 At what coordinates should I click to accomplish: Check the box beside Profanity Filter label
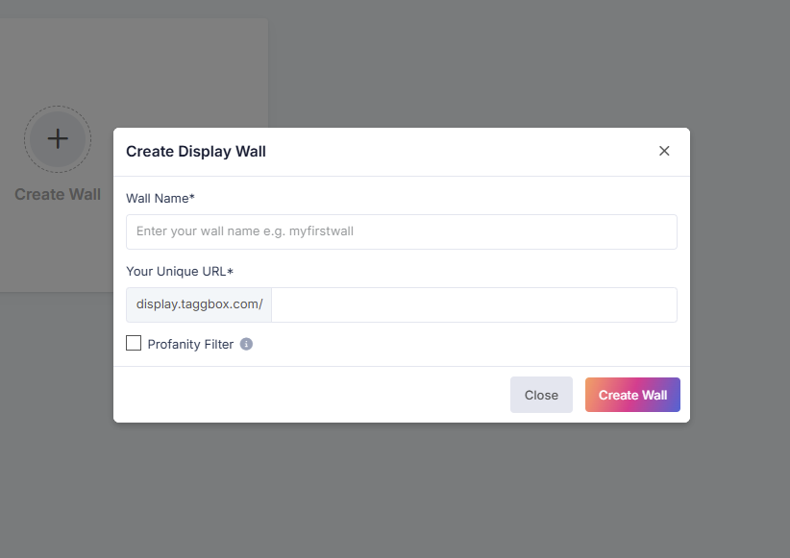[x=134, y=343]
